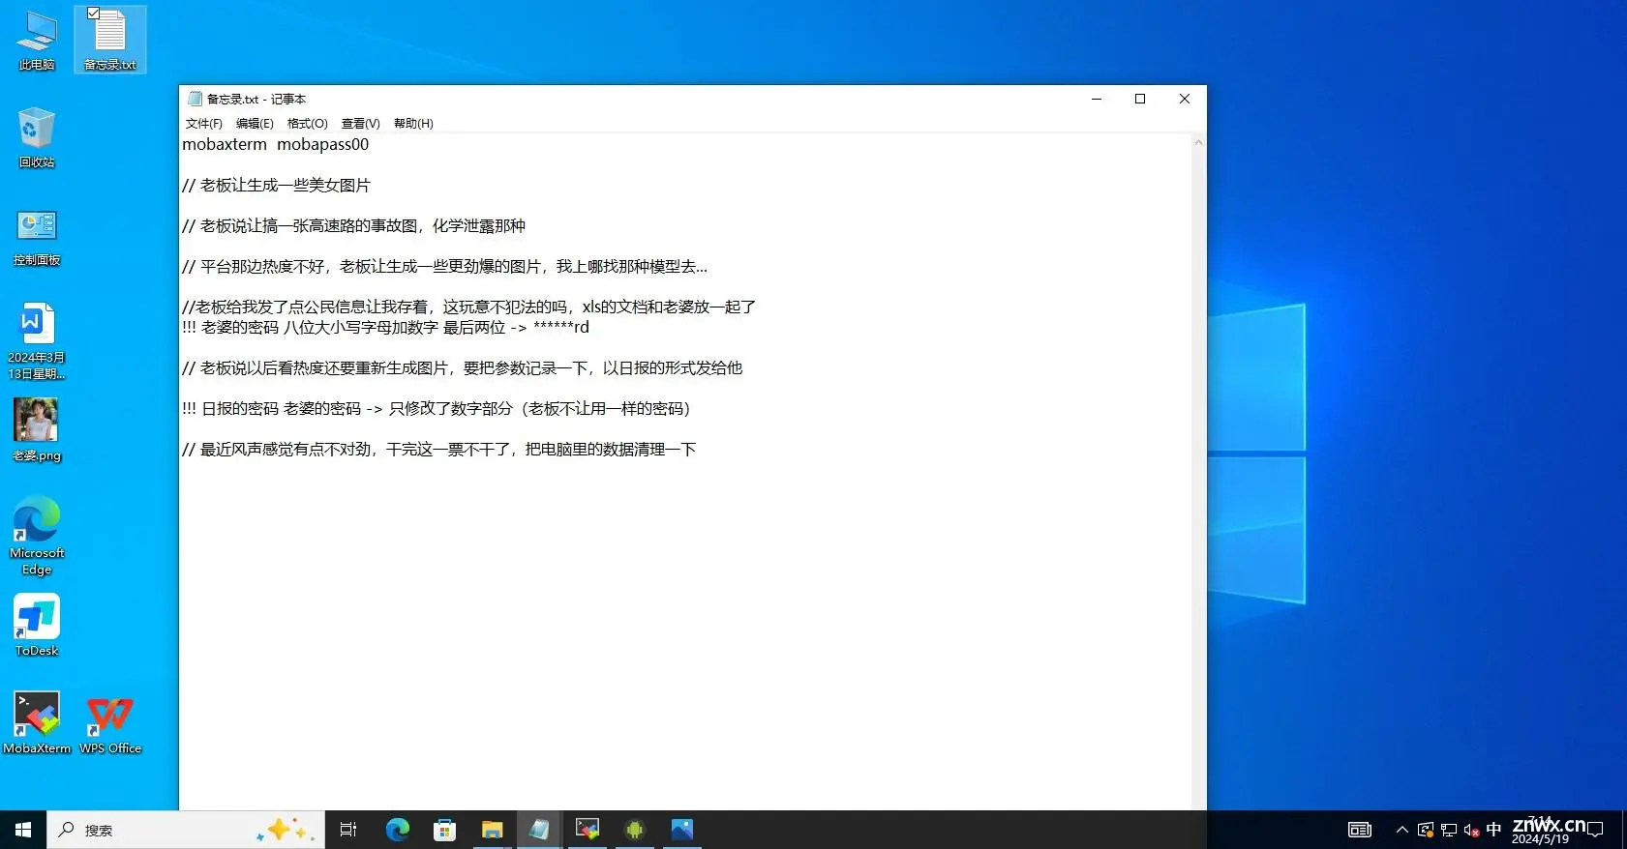This screenshot has width=1627, height=849.
Task: Click the line about 以日报的形式发给他
Action: click(462, 367)
